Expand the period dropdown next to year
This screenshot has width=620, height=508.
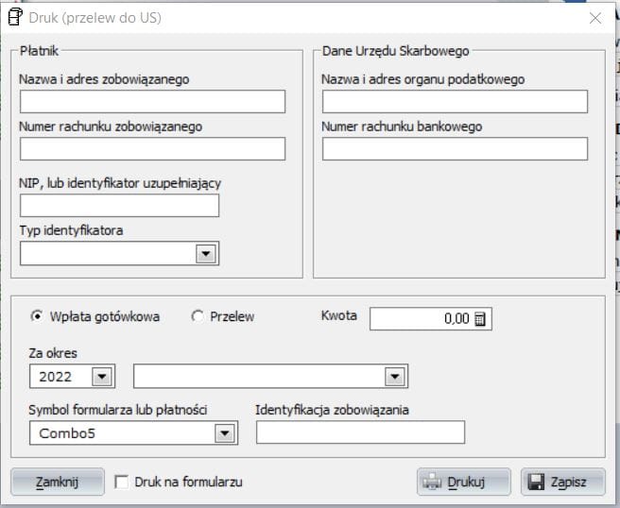click(394, 377)
